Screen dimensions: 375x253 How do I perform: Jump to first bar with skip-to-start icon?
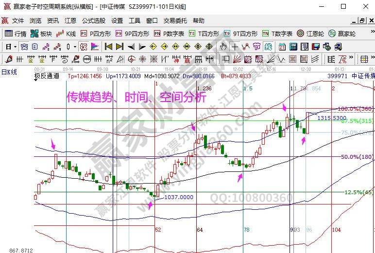tap(108, 47)
